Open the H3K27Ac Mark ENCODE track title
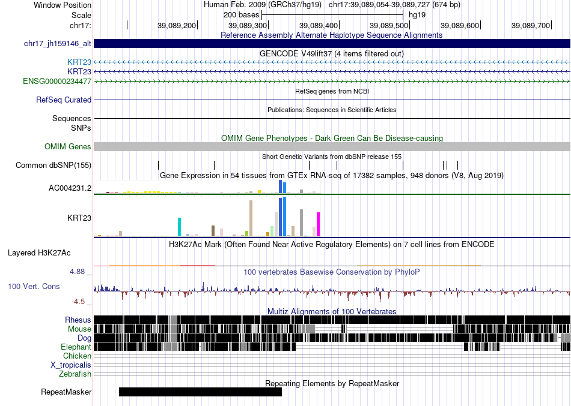Image resolution: width=571 pixels, height=406 pixels. pyautogui.click(x=332, y=244)
